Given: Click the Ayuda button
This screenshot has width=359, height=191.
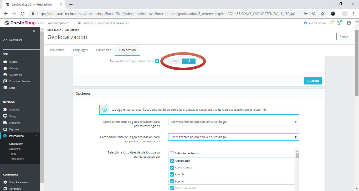Looking at the screenshot, I should 344,36.
